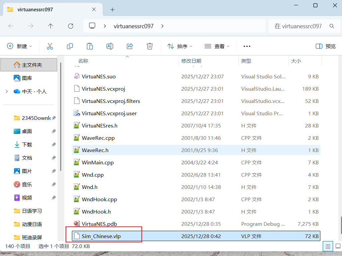Click the navigation pane scrollbar
Image resolution: width=342 pixels, height=256 pixels.
pyautogui.click(x=61, y=117)
